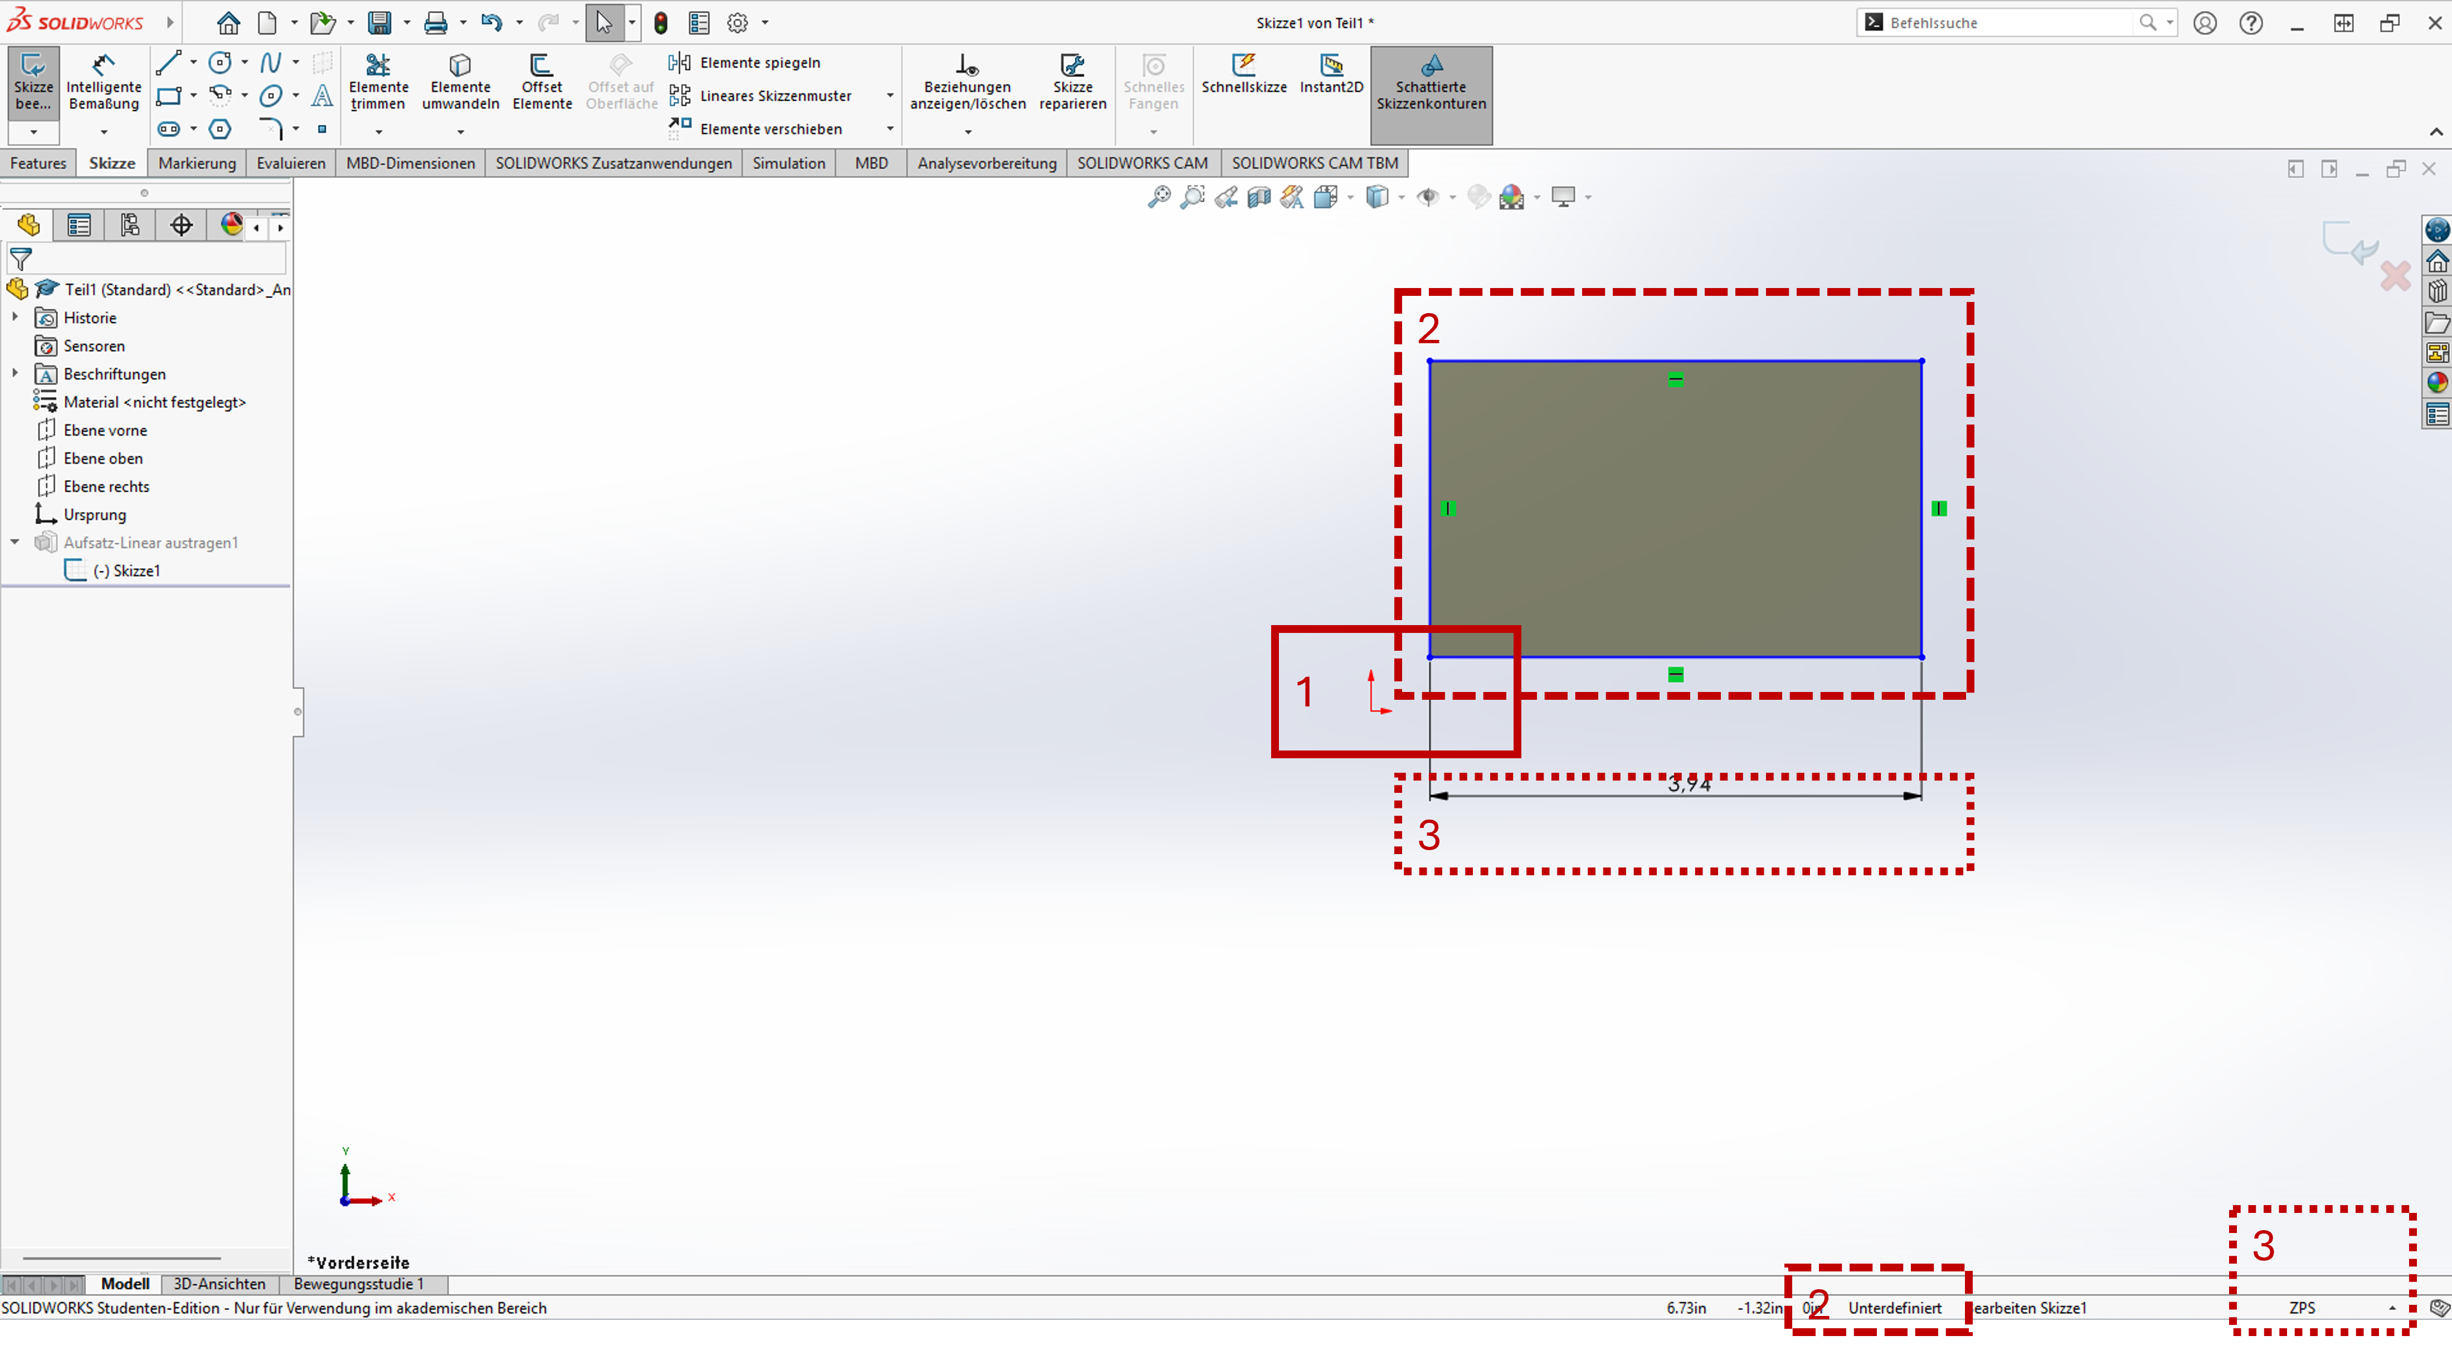This screenshot has width=2452, height=1360.
Task: Click Elemente spiegeln command
Action: tap(758, 63)
